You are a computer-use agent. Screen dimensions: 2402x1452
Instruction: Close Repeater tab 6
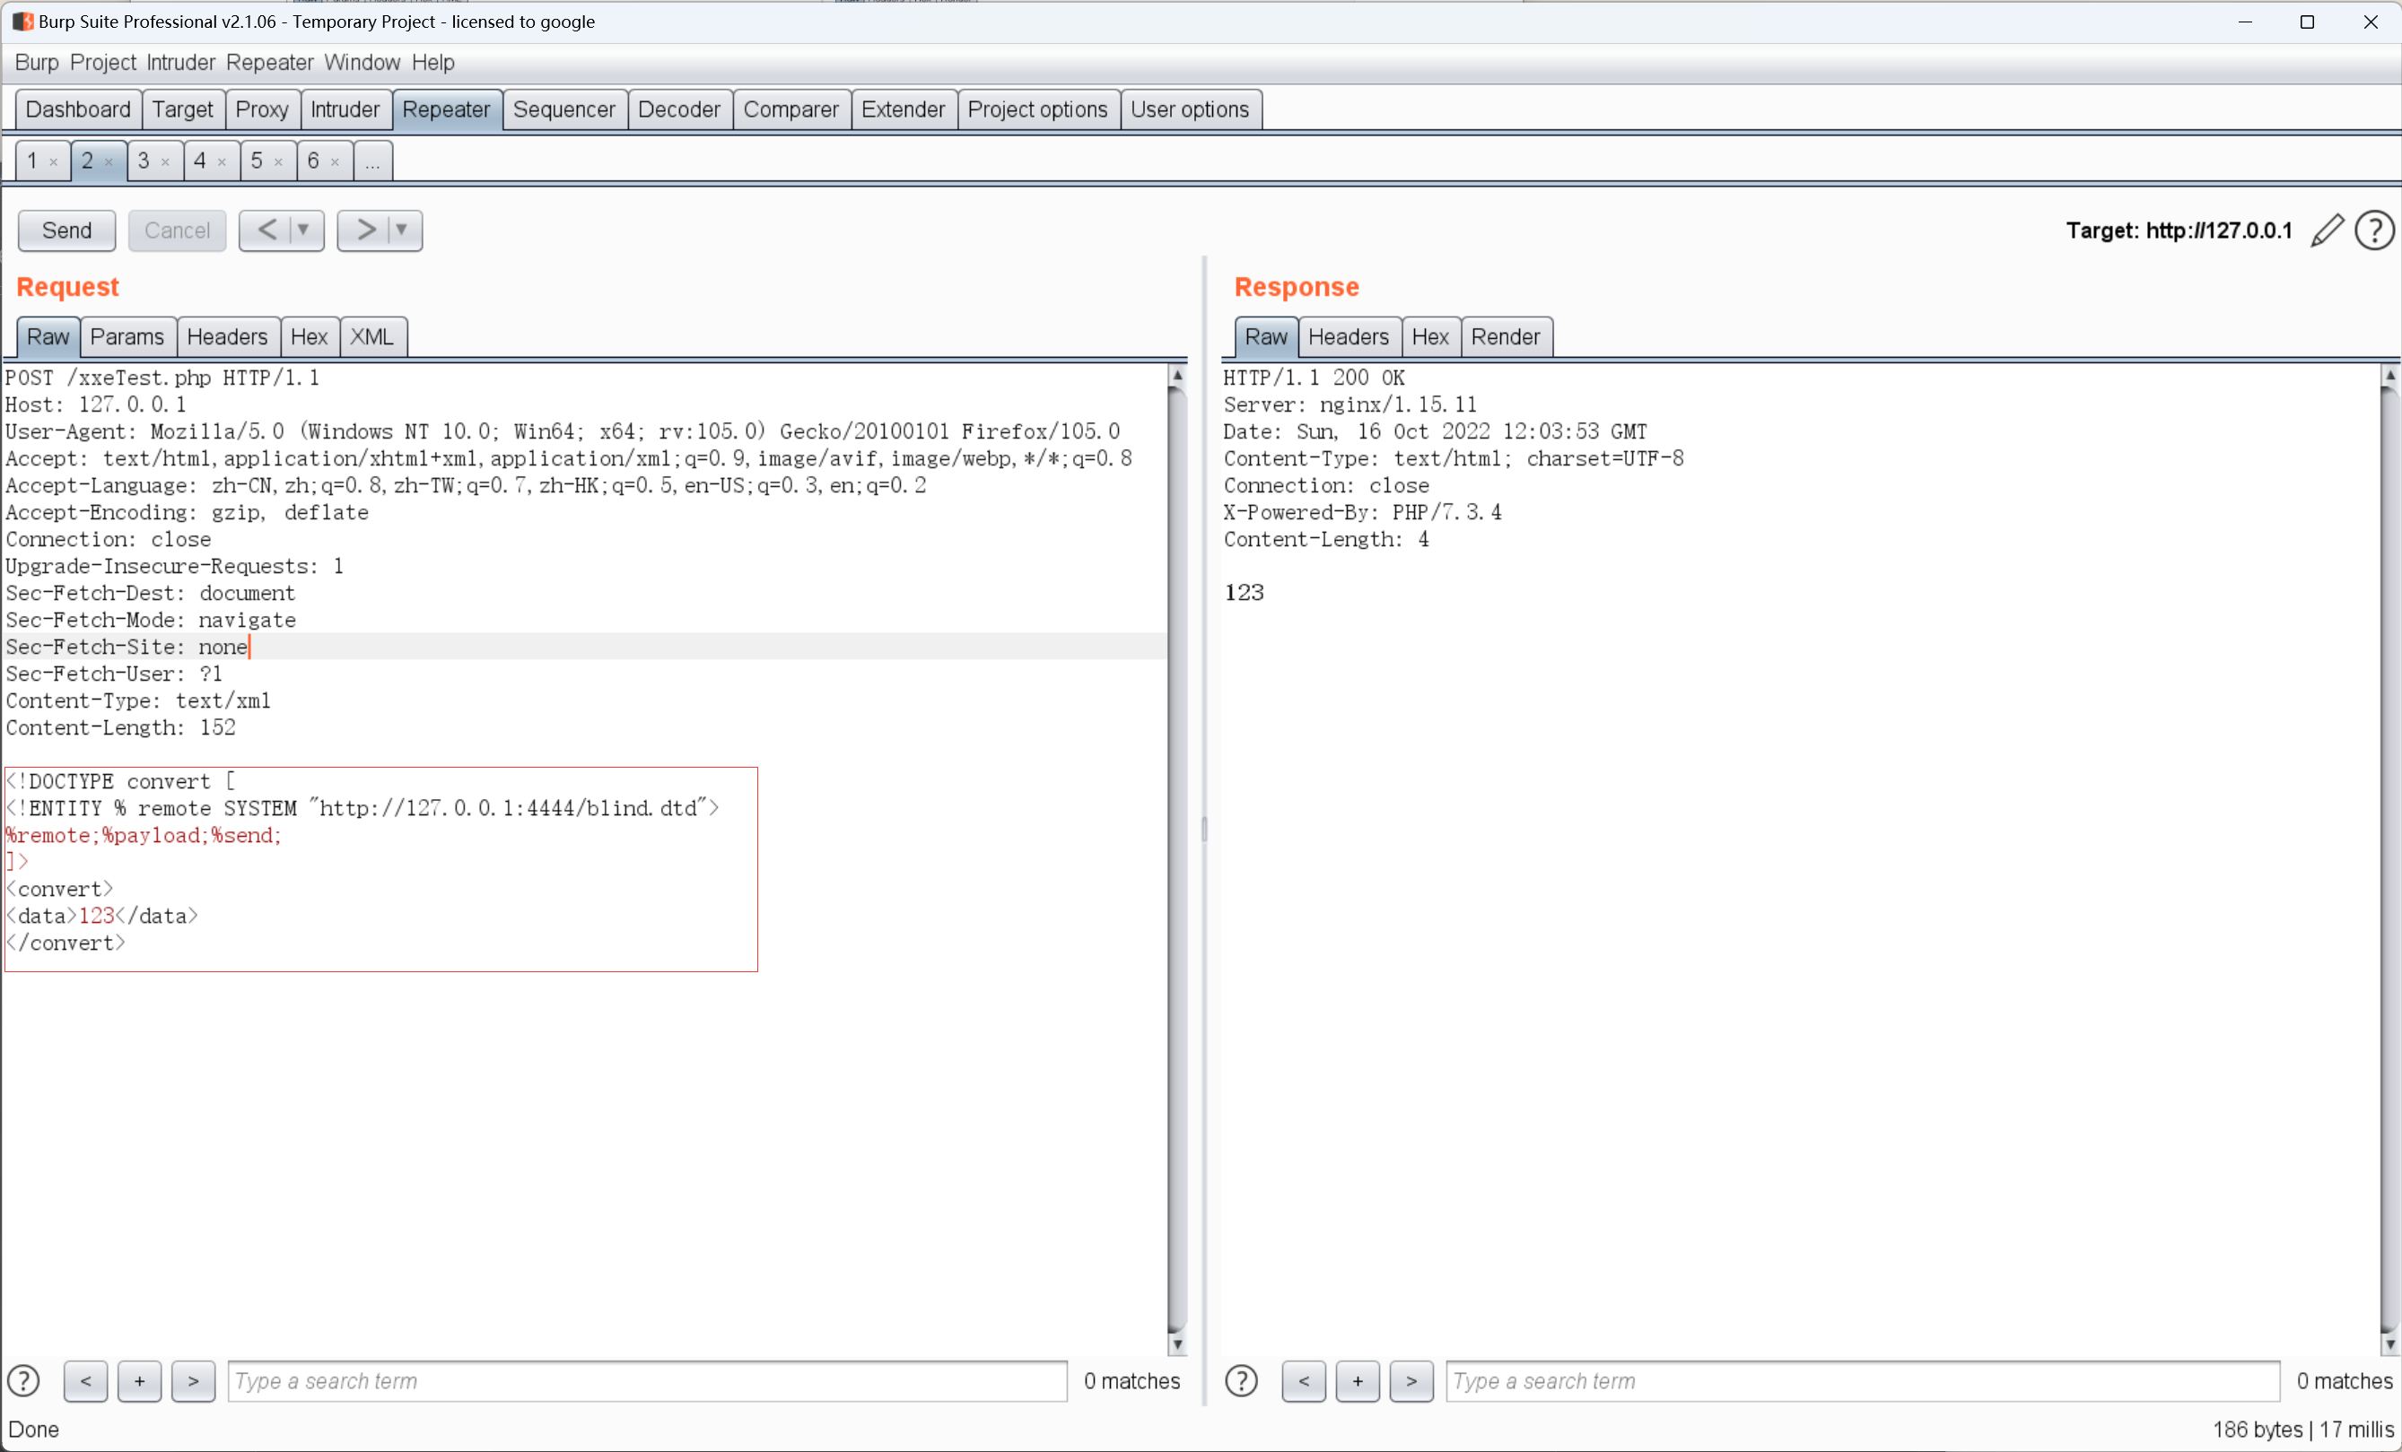point(336,162)
